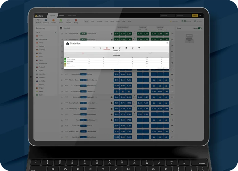Click the checkmark circle icon in Statistics

(113, 48)
